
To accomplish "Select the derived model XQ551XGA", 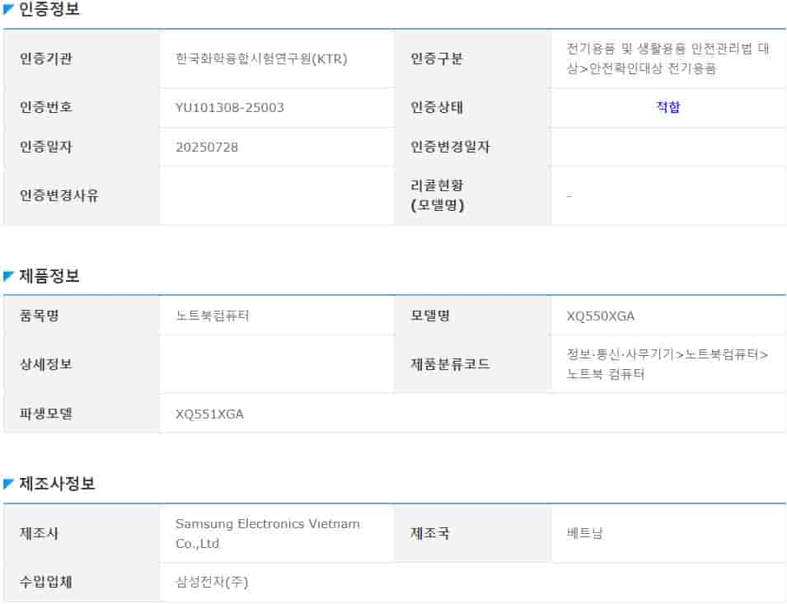I will 209,414.
